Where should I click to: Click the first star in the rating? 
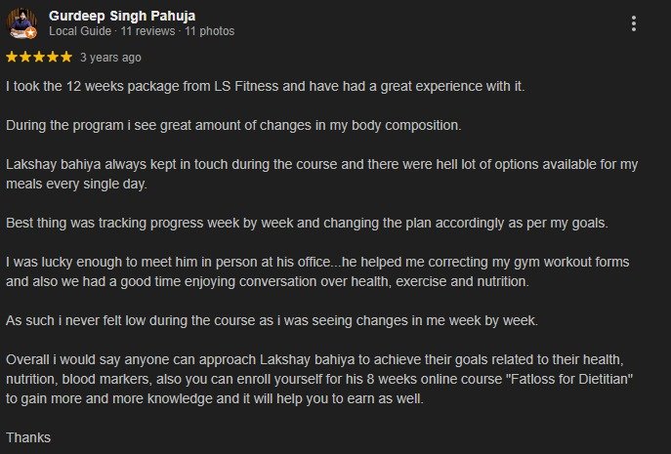12,57
